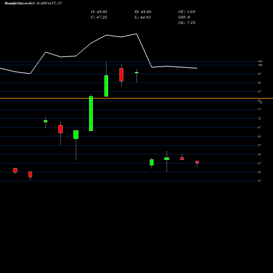Click the "OC: 1.69" reading
This screenshot has height=273, width=273.
(187, 12)
